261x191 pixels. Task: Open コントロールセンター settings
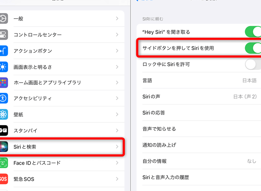pos(62,35)
